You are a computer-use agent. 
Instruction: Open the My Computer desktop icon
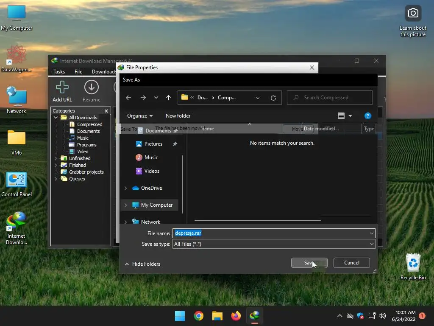click(x=17, y=18)
